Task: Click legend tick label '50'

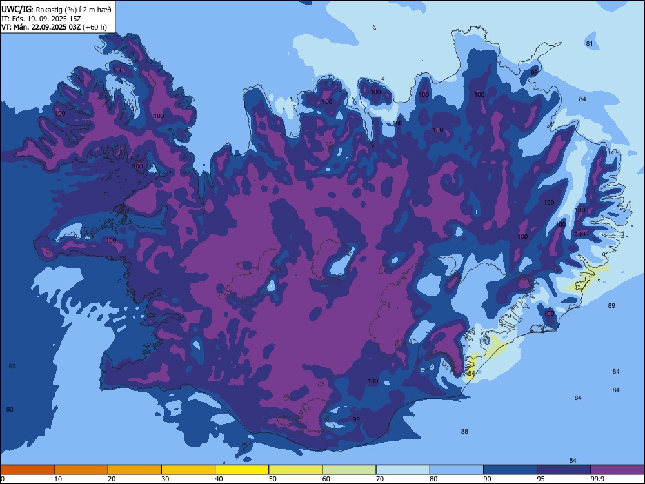Action: (x=272, y=479)
